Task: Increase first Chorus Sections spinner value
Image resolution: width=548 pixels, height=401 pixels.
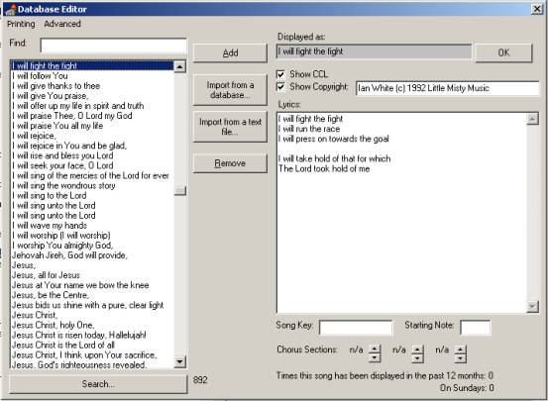Action: click(375, 349)
